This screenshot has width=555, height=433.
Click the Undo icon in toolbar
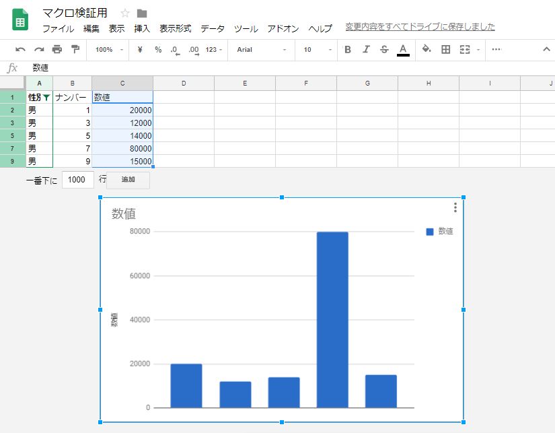(20, 49)
